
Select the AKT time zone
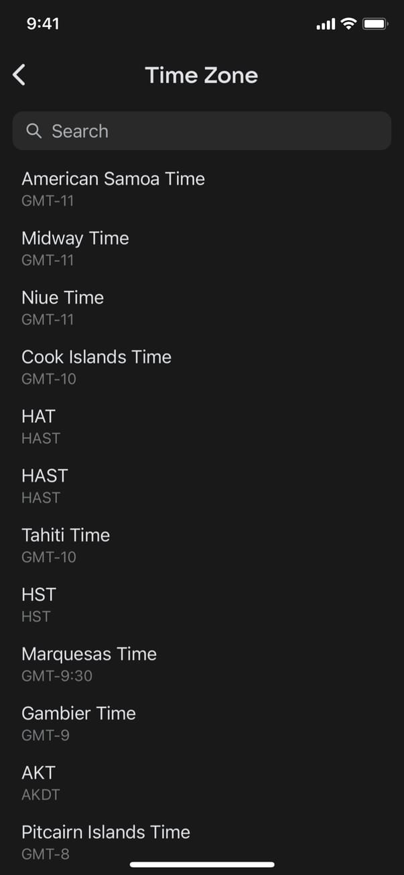tap(39, 781)
